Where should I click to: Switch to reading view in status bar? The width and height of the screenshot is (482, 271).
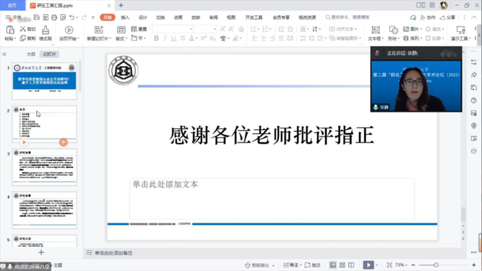click(351, 265)
